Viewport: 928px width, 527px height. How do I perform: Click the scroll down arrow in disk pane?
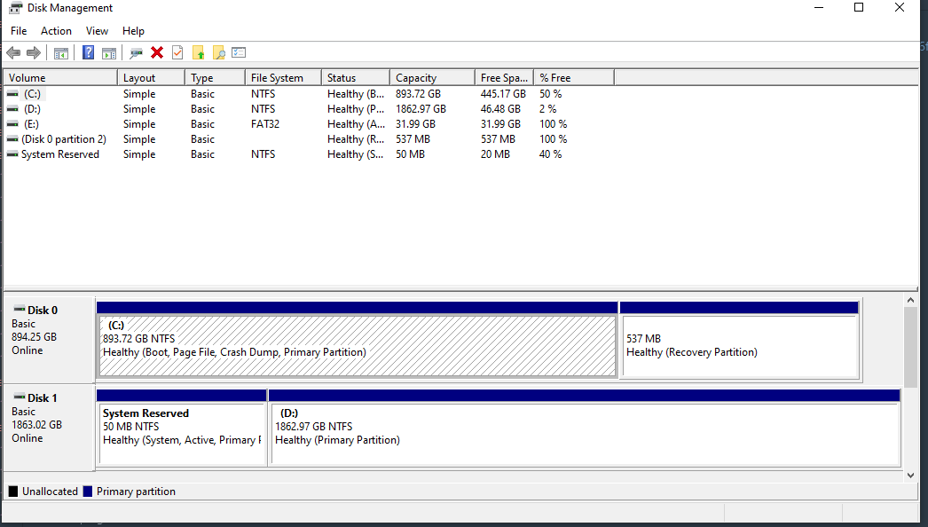[x=909, y=476]
